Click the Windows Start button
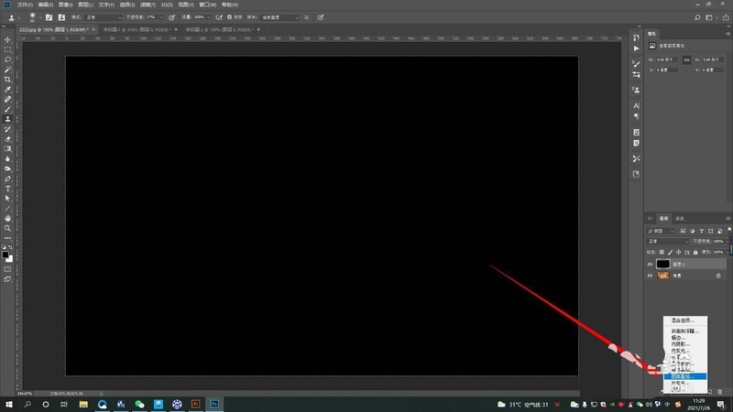Viewport: 733px width, 412px height. click(8, 403)
